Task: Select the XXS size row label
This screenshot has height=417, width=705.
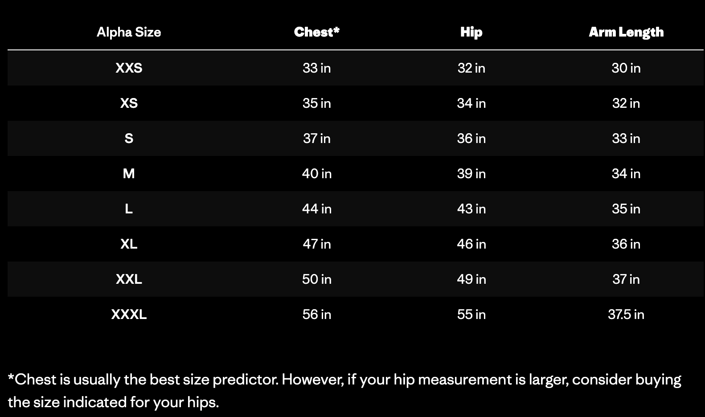Action: click(x=129, y=68)
